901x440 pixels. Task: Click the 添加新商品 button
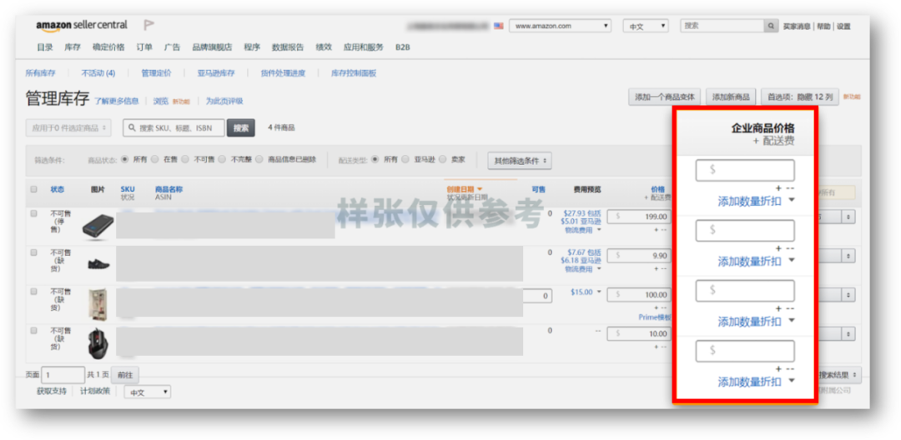pos(731,97)
